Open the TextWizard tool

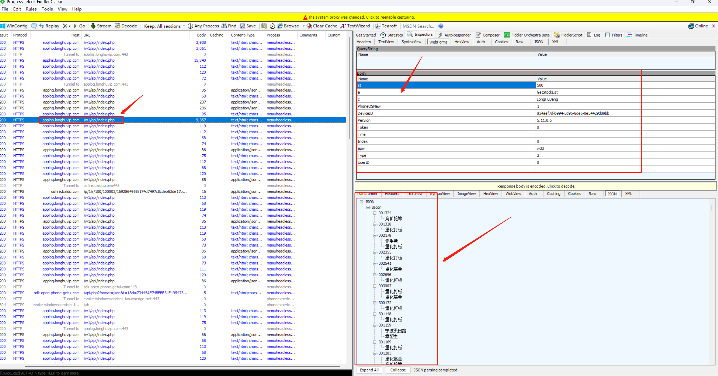tap(355, 26)
